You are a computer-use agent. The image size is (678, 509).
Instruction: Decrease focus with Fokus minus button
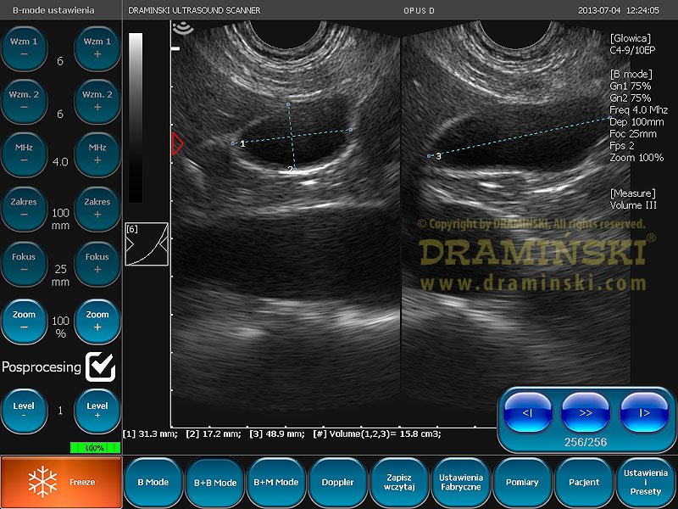click(x=24, y=264)
